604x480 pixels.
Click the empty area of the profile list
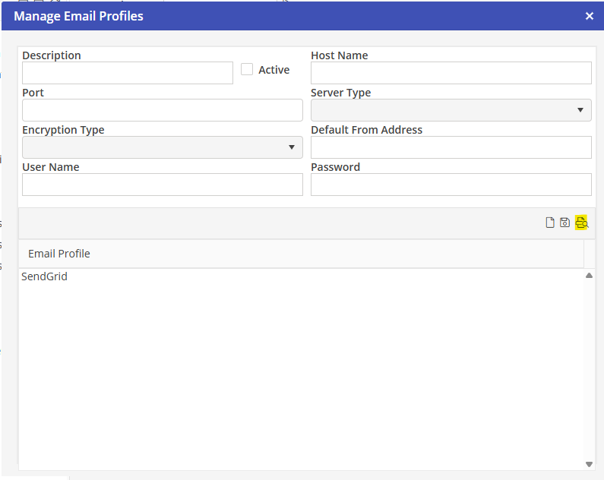pyautogui.click(x=300, y=372)
